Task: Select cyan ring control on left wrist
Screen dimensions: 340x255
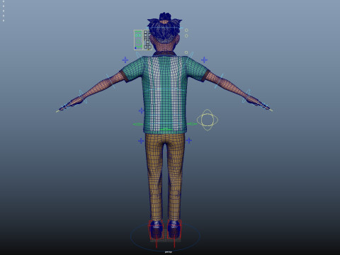Action: coord(83,97)
